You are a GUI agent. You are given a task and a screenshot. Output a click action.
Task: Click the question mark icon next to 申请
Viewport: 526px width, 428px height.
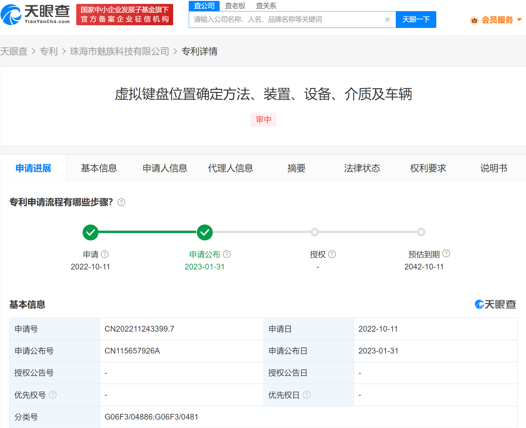pyautogui.click(x=105, y=254)
